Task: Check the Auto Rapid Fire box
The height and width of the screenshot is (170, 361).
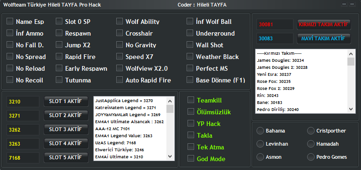Action: 120,80
